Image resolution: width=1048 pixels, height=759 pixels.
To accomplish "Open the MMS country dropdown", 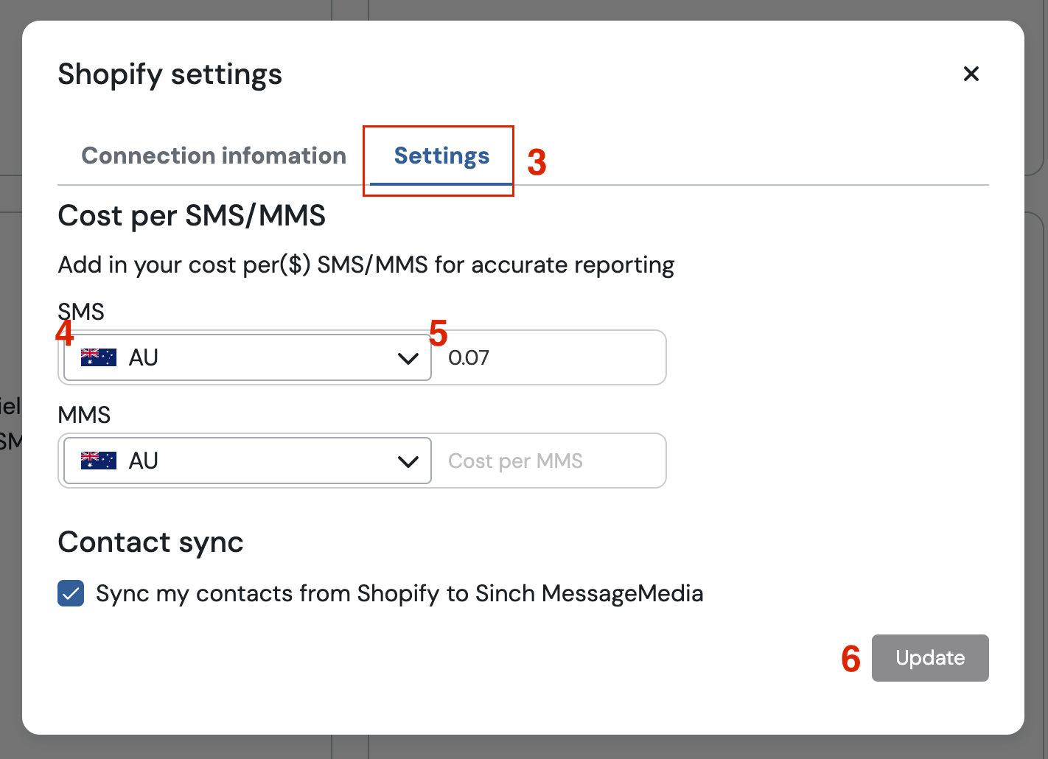I will (x=248, y=461).
